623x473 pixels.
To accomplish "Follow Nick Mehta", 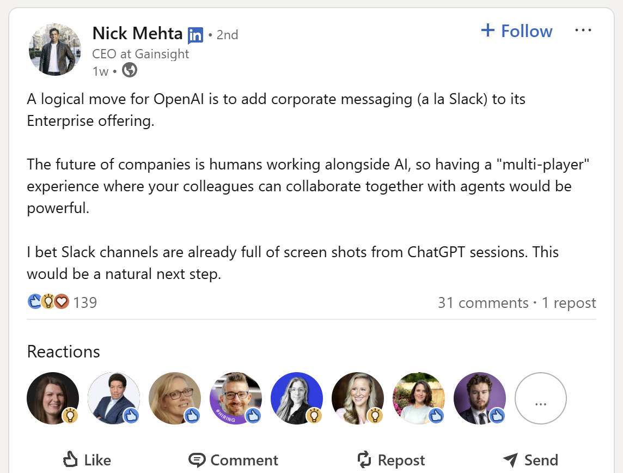I will (517, 31).
